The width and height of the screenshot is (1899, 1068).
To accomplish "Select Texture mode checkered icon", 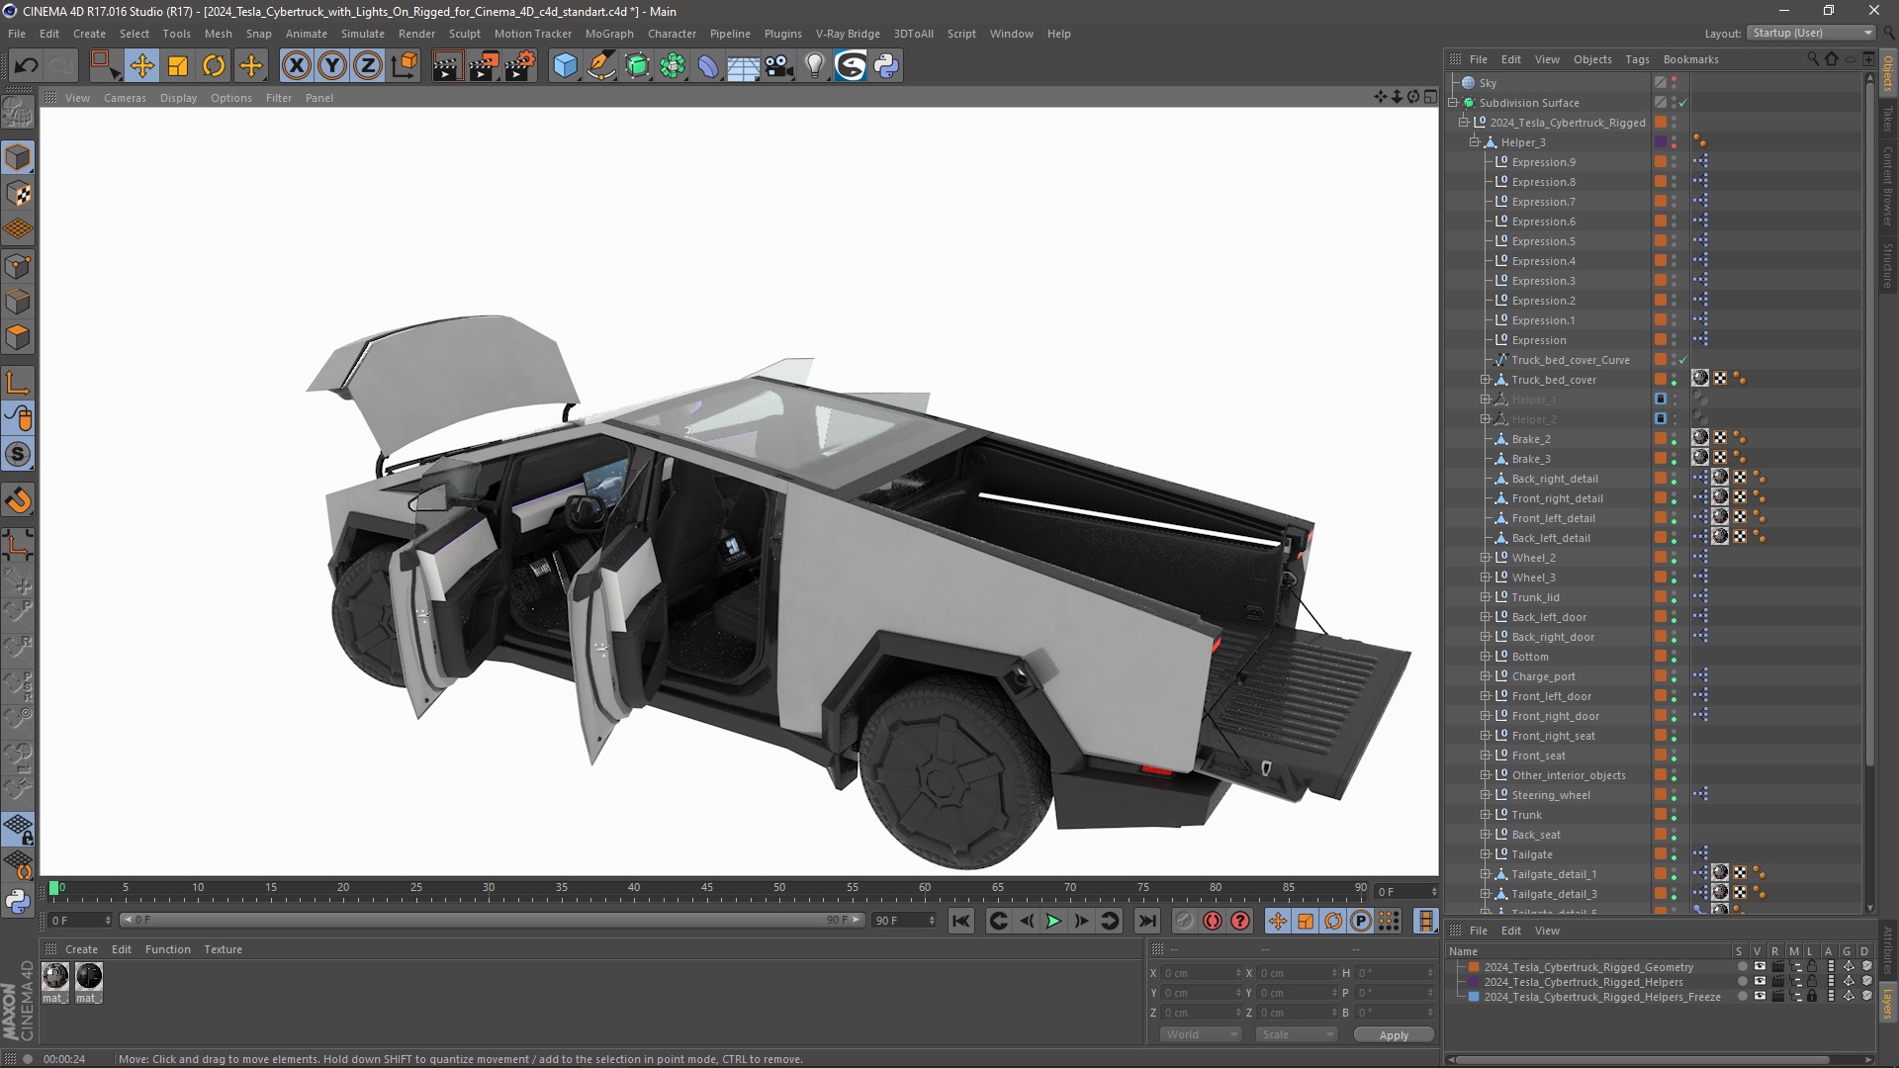I will [x=18, y=194].
